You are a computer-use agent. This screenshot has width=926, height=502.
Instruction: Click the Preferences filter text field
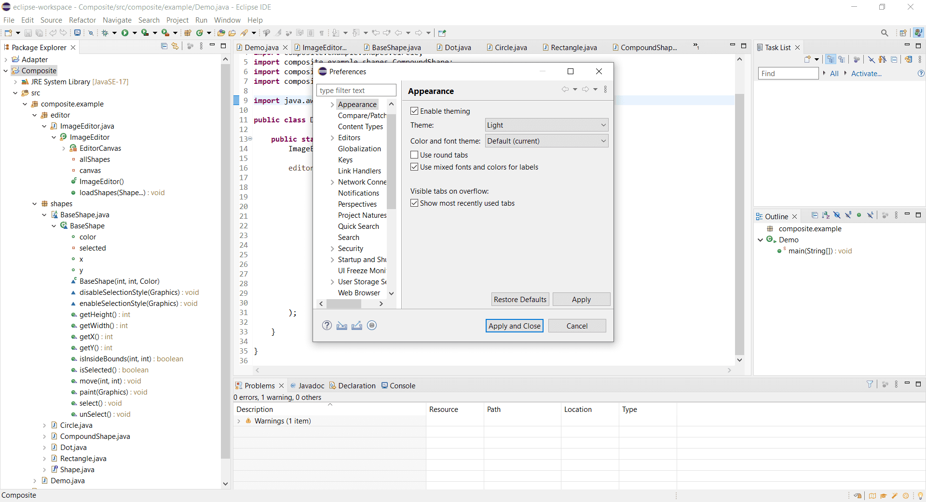pos(356,90)
